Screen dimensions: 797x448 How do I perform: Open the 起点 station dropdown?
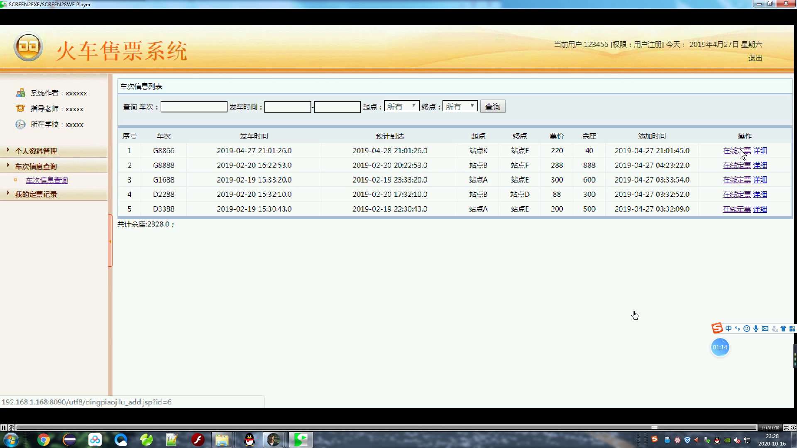click(401, 106)
